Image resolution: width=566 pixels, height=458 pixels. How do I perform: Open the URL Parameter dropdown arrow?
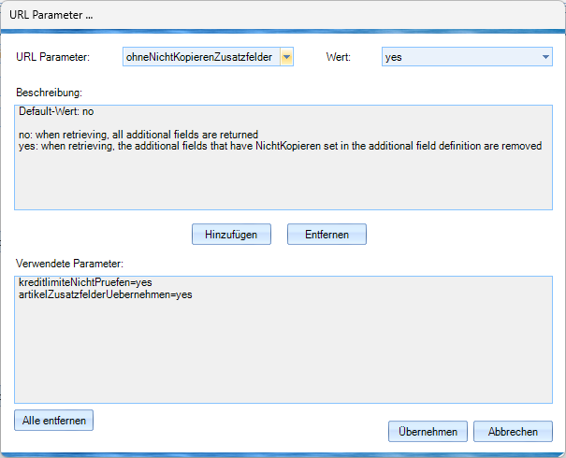pyautogui.click(x=287, y=58)
